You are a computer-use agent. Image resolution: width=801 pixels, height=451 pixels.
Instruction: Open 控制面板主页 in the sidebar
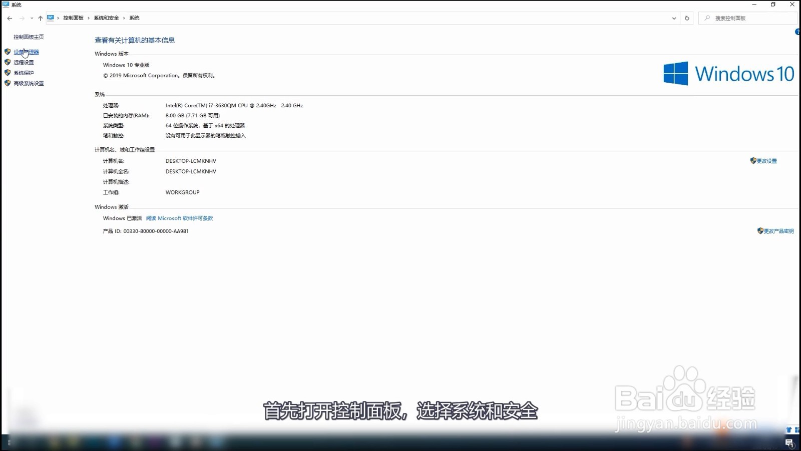click(x=29, y=37)
